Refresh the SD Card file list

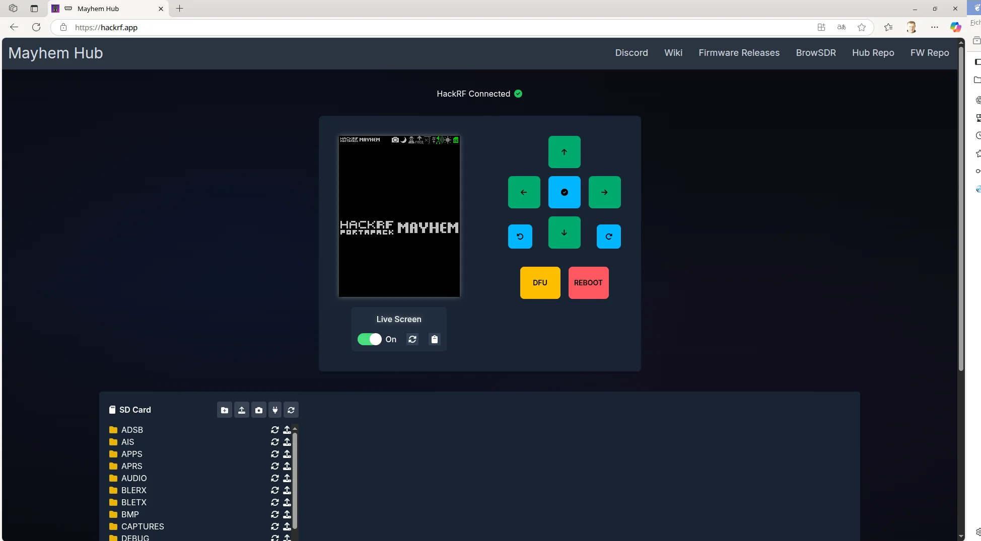click(x=291, y=410)
